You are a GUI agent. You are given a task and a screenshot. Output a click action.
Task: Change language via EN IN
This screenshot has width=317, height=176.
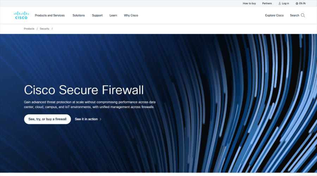(x=302, y=4)
